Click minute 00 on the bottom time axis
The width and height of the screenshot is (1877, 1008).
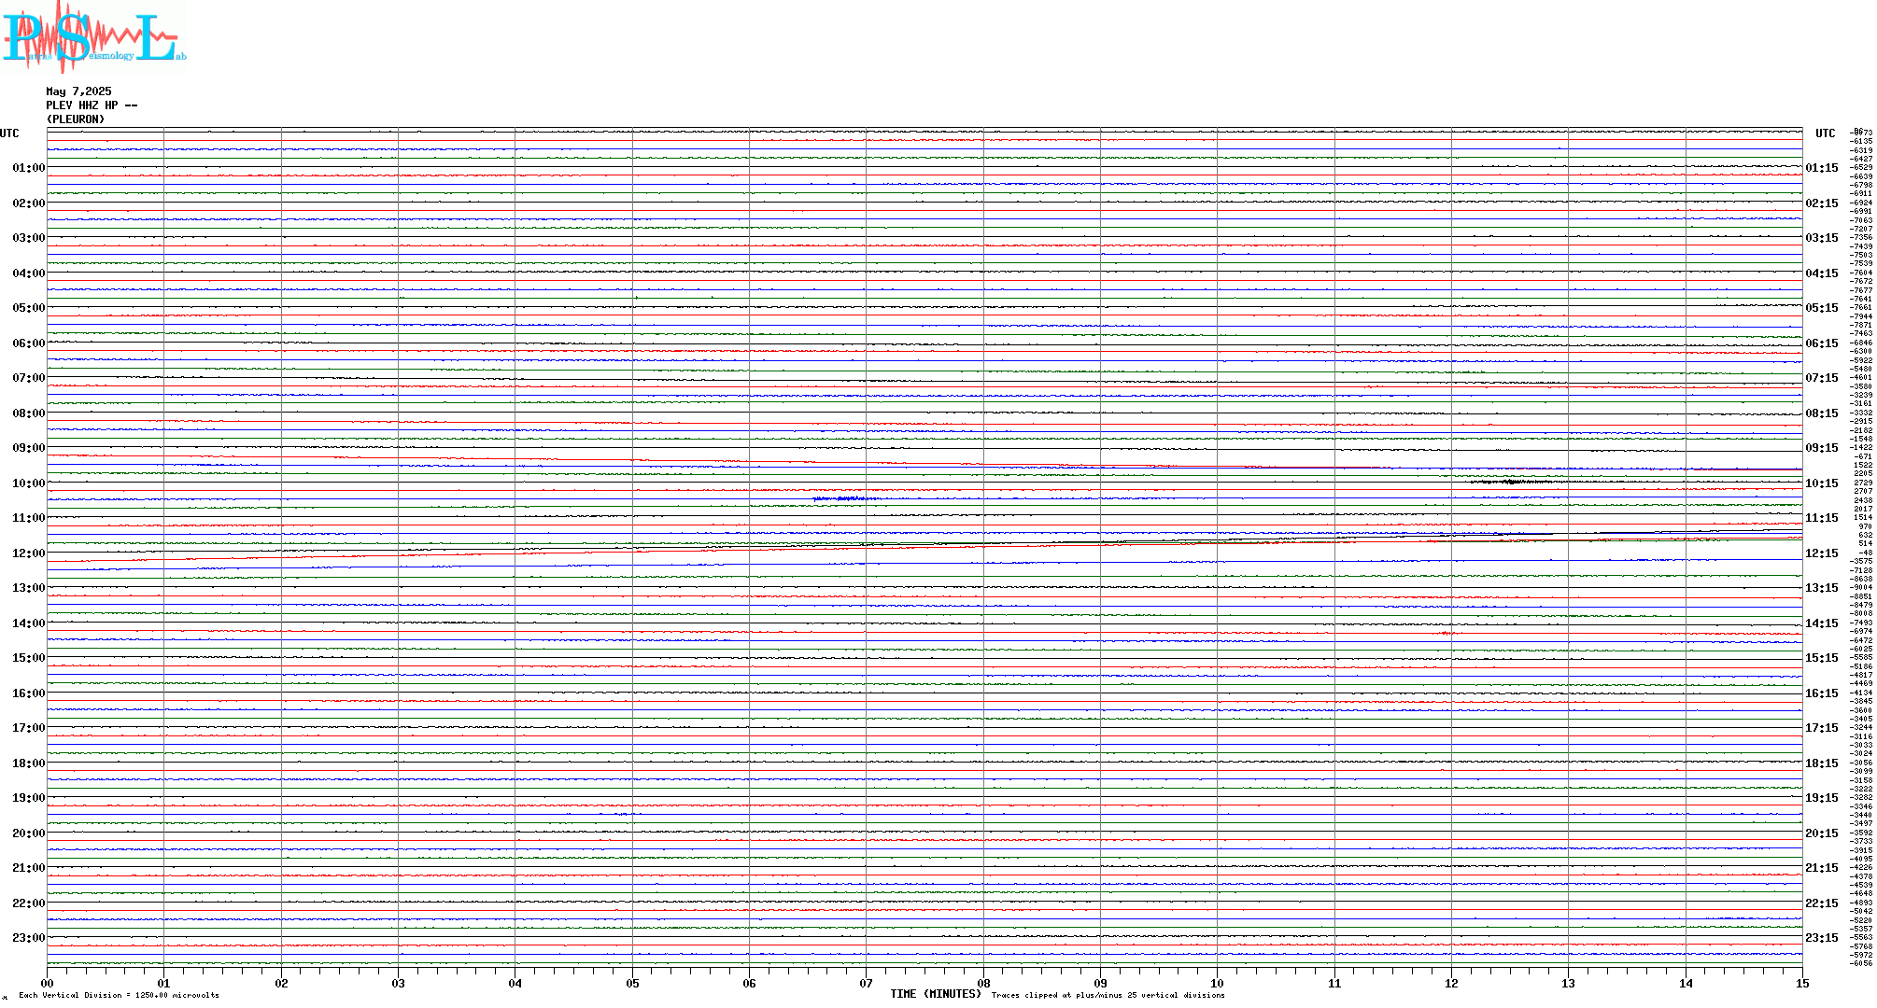click(48, 983)
